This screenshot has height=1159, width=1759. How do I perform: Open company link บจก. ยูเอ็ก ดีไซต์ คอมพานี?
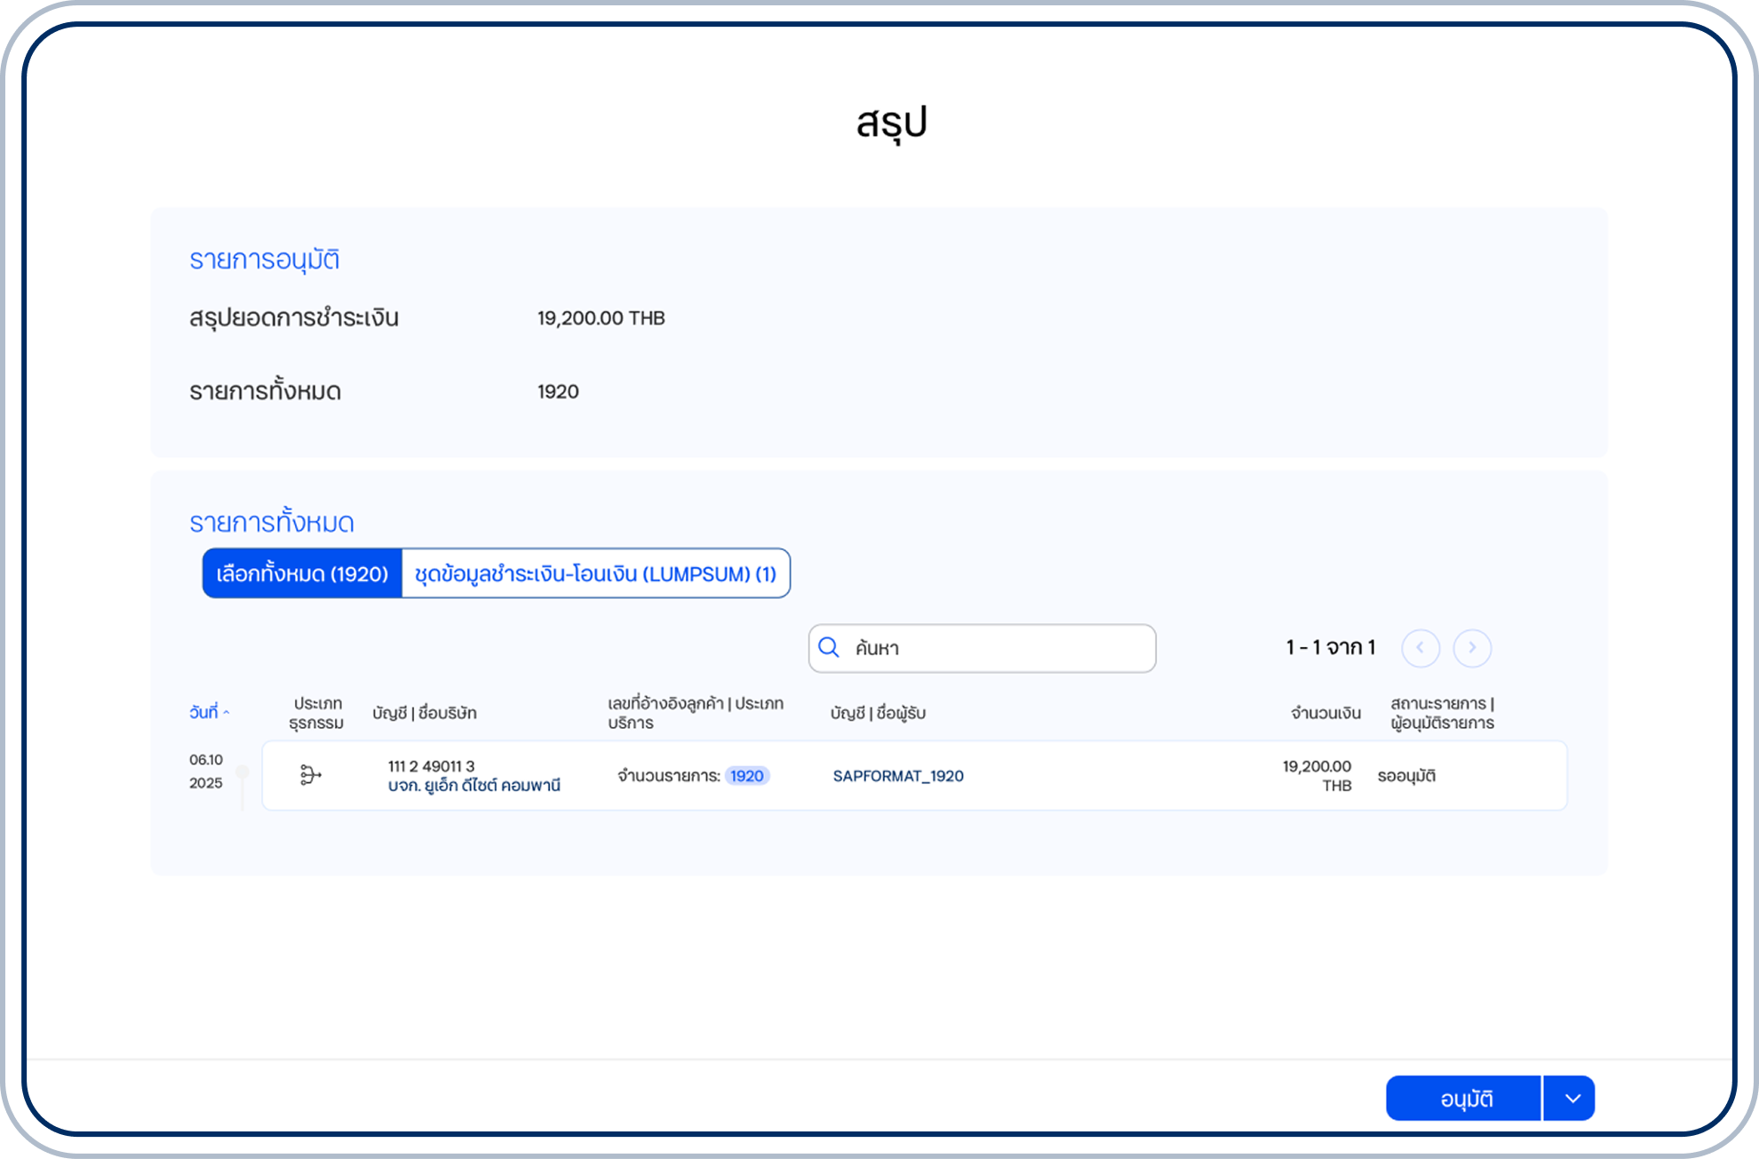click(474, 786)
